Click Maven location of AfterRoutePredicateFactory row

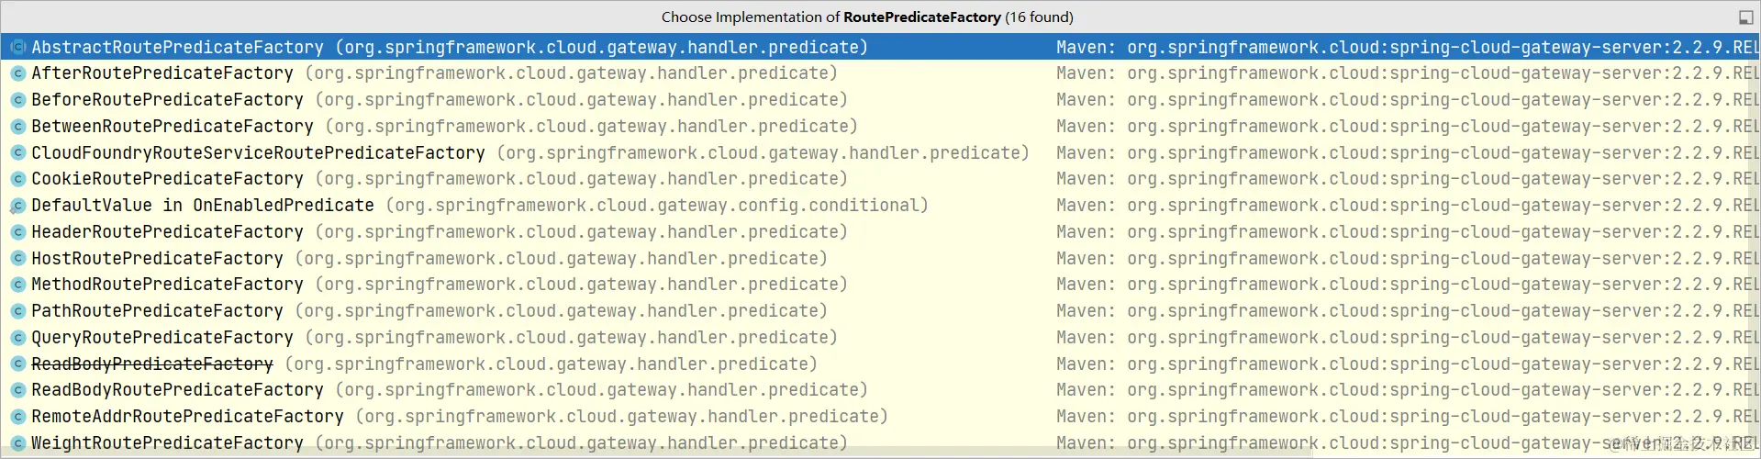pyautogui.click(x=1408, y=73)
